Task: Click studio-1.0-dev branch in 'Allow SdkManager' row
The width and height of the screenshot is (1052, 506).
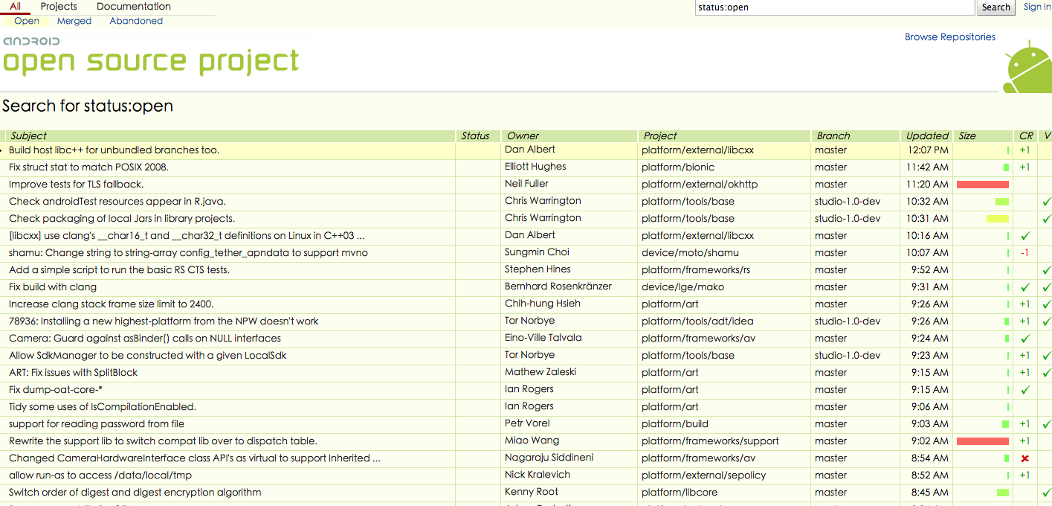Action: (848, 356)
